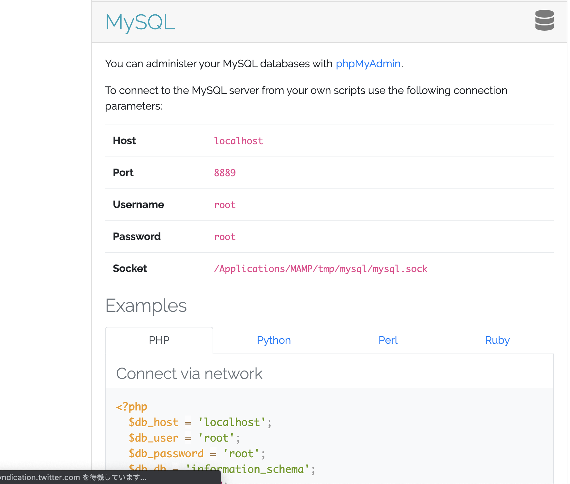Click the Connect via network heading
570x484 pixels.
coord(189,374)
